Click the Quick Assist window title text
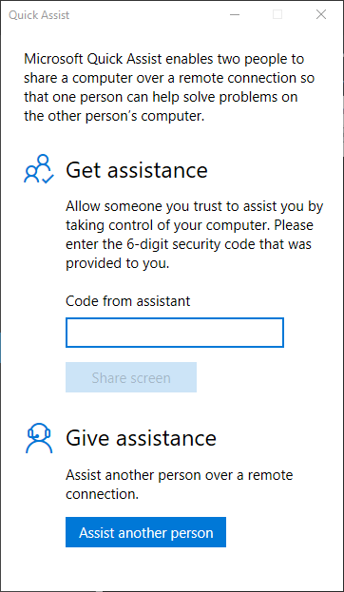This screenshot has height=592, width=344. [x=39, y=15]
